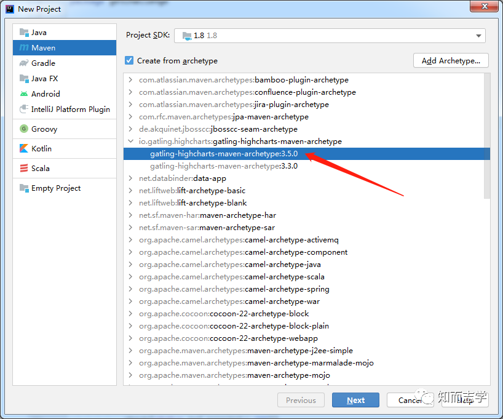
Task: Select Maven in the project type list
Action: coord(65,48)
